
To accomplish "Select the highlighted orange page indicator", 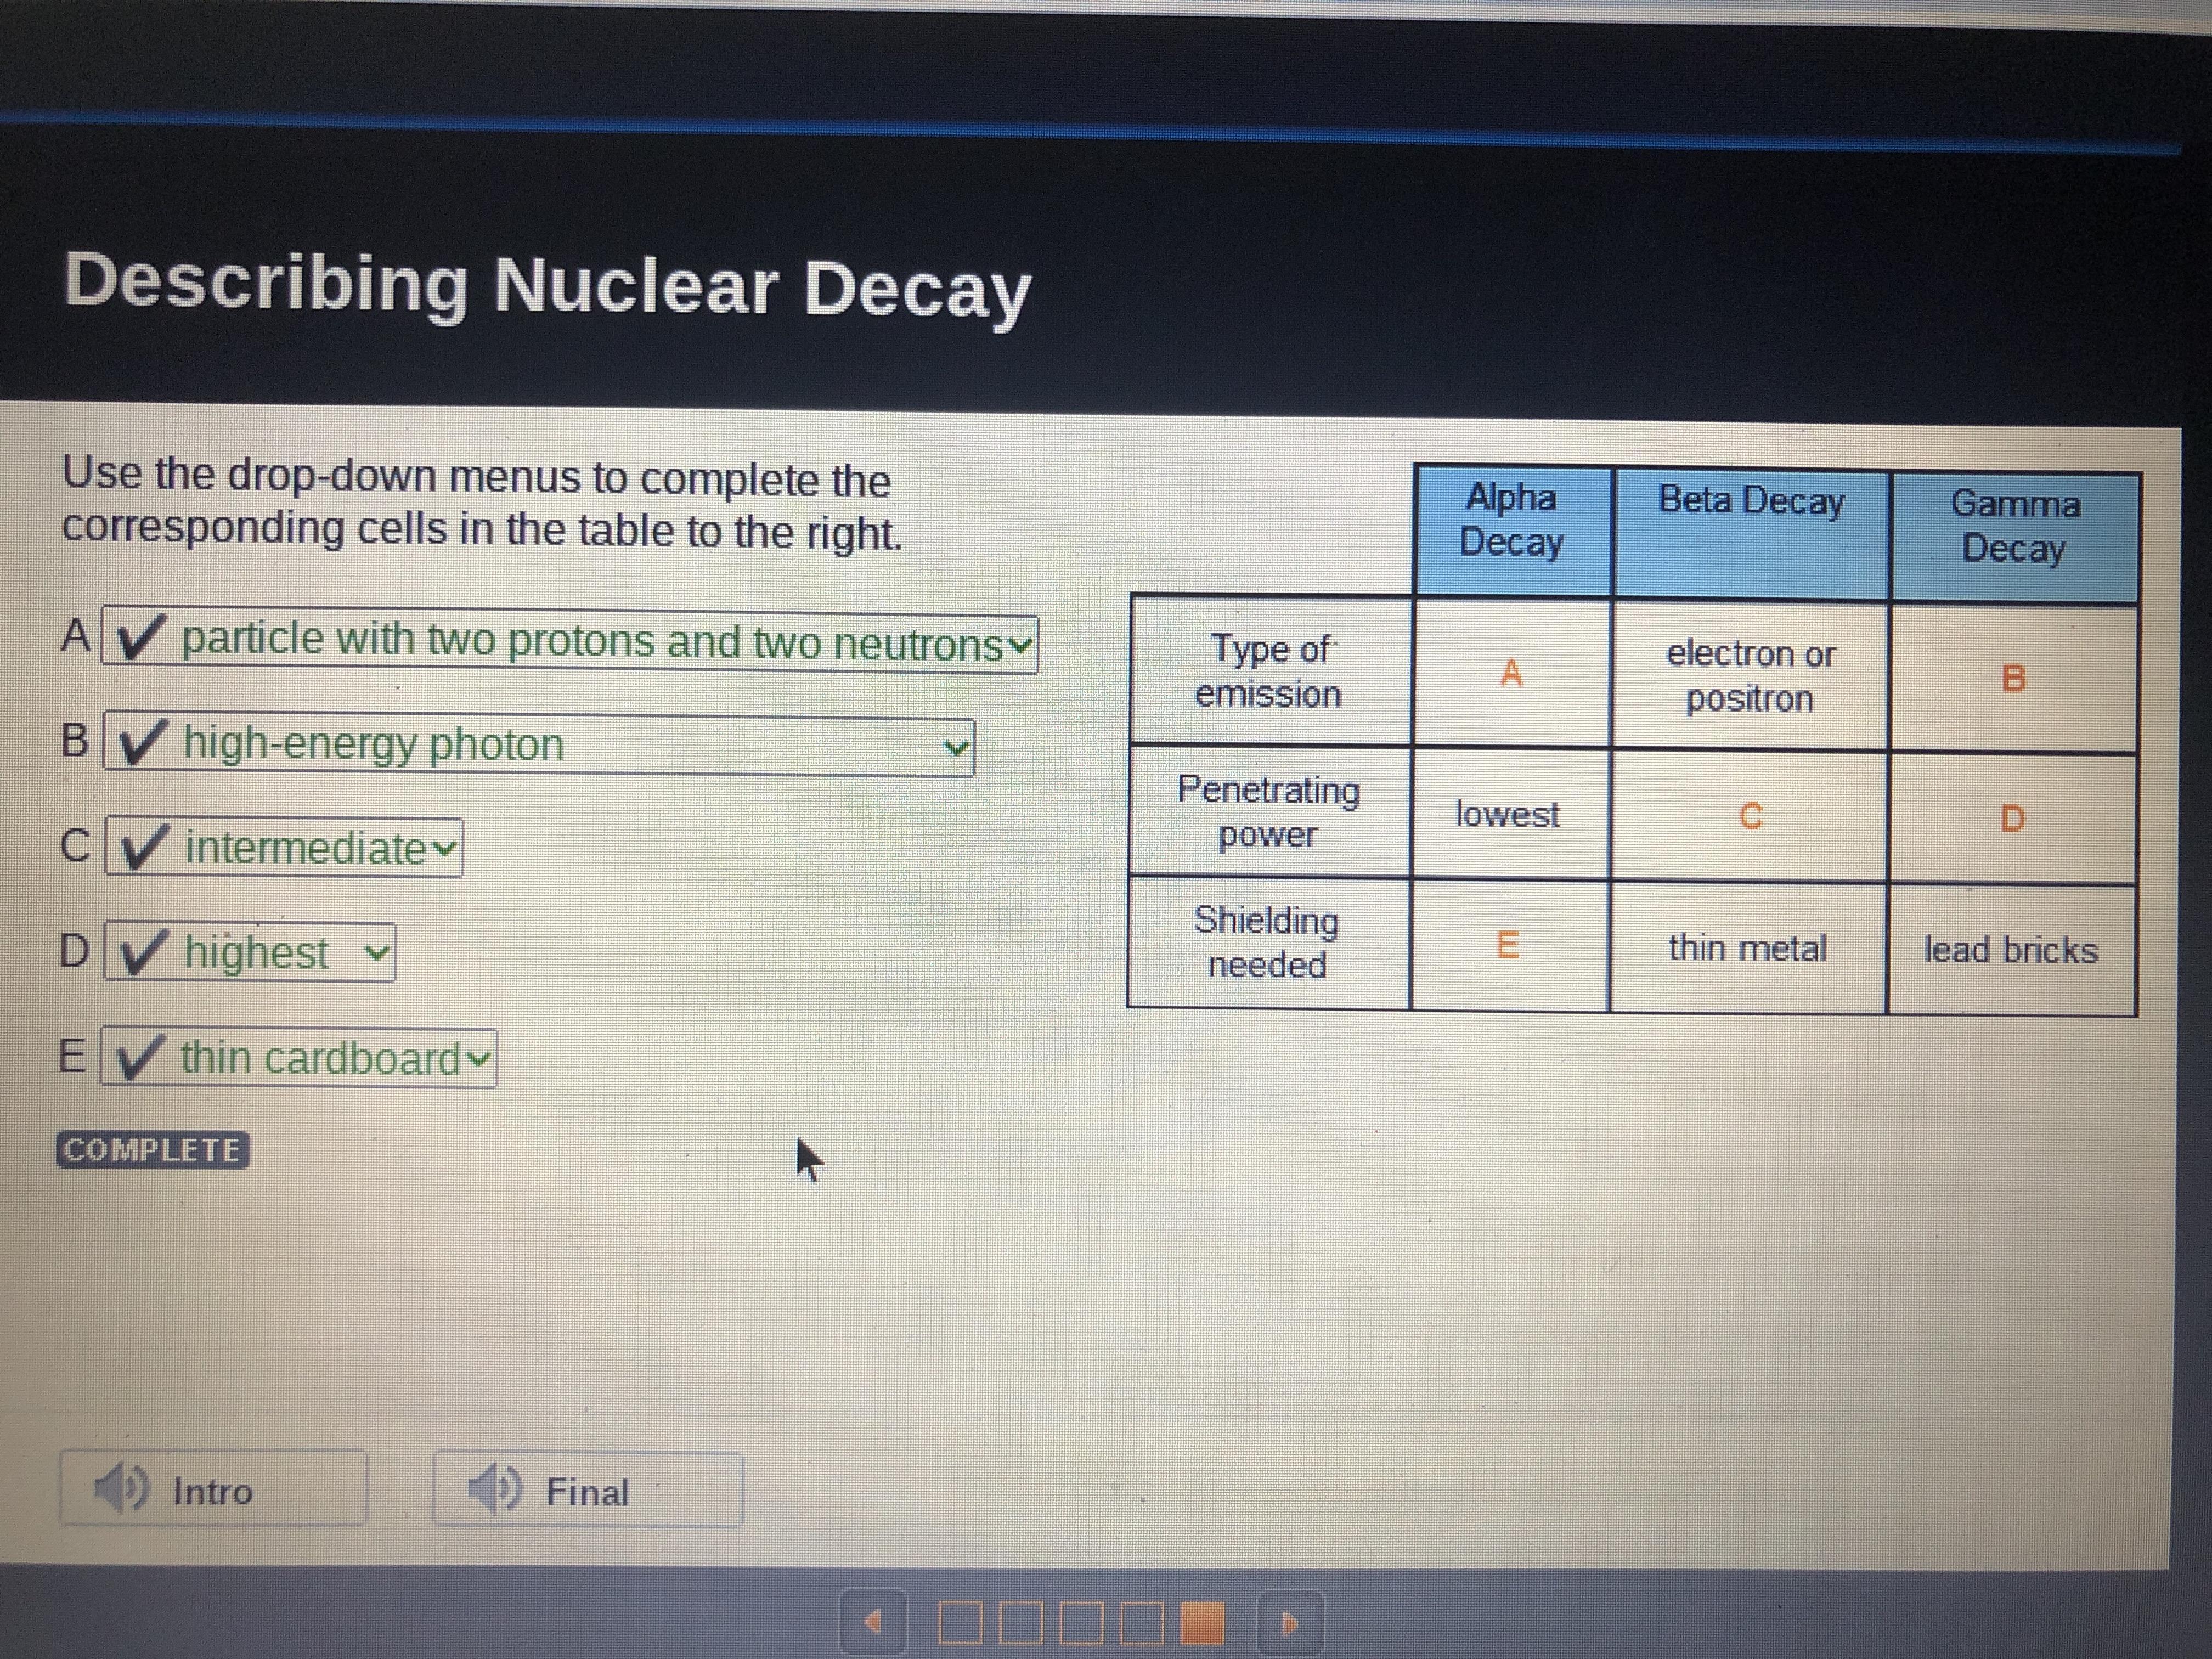I will [x=1202, y=1622].
